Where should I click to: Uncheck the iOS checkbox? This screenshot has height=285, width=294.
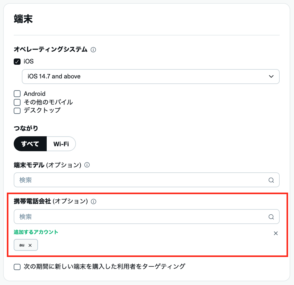(17, 62)
